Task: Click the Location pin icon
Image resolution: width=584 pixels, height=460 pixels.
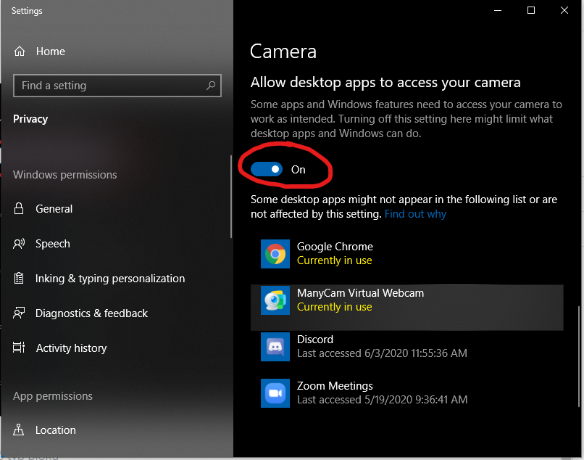Action: point(19,430)
